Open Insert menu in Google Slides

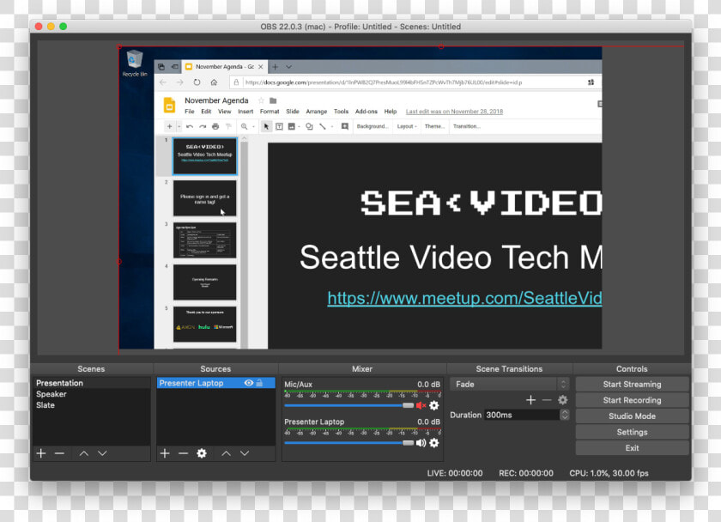tap(245, 112)
